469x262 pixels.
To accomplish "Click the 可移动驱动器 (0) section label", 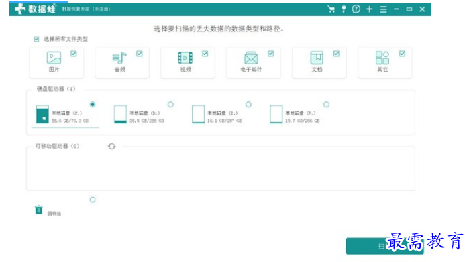I will point(57,146).
